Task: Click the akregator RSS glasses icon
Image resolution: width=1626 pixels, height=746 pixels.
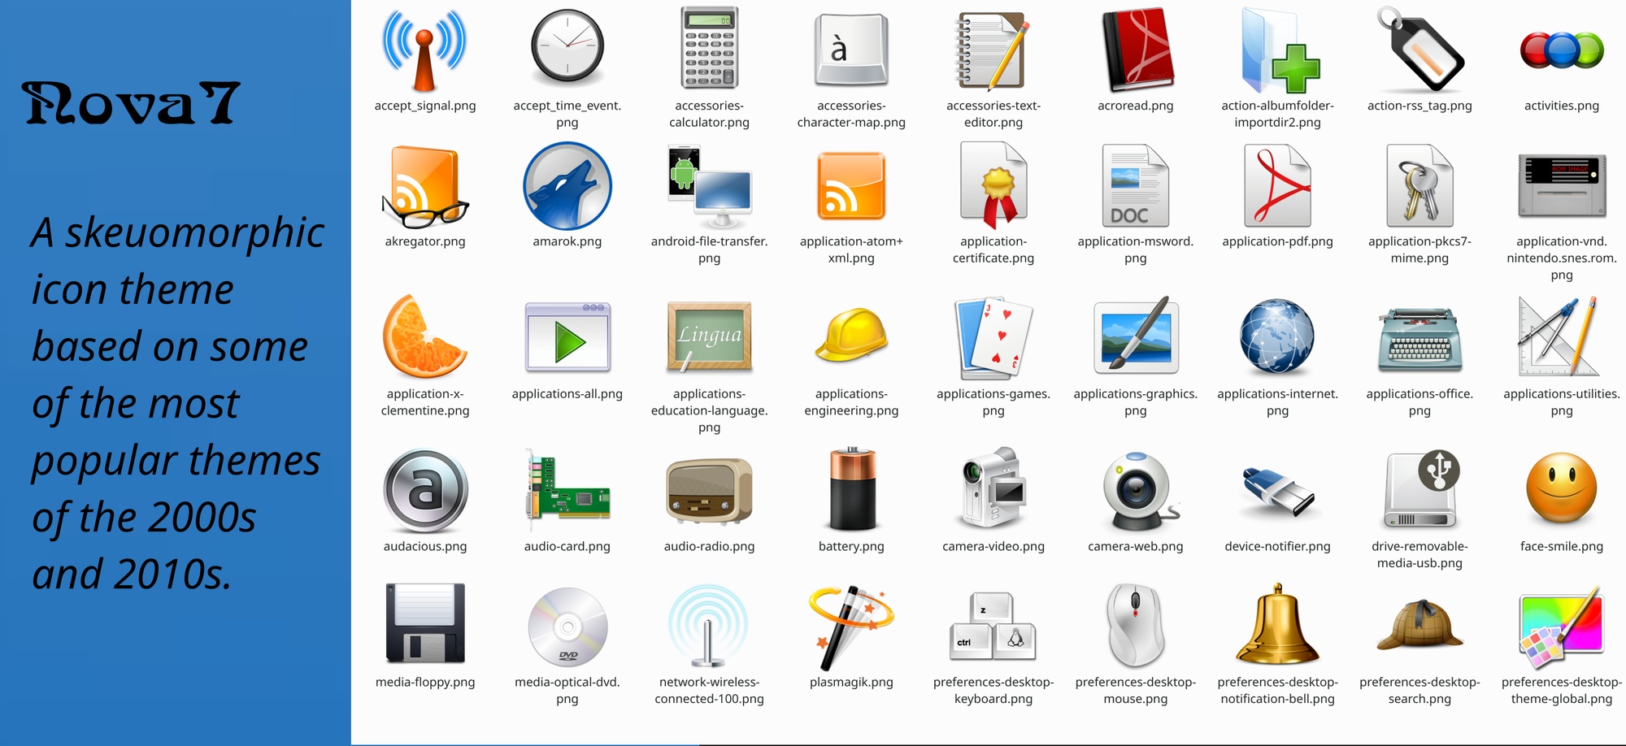Action: click(x=424, y=187)
